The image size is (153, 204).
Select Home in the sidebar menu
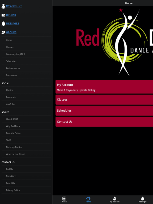click(26, 40)
